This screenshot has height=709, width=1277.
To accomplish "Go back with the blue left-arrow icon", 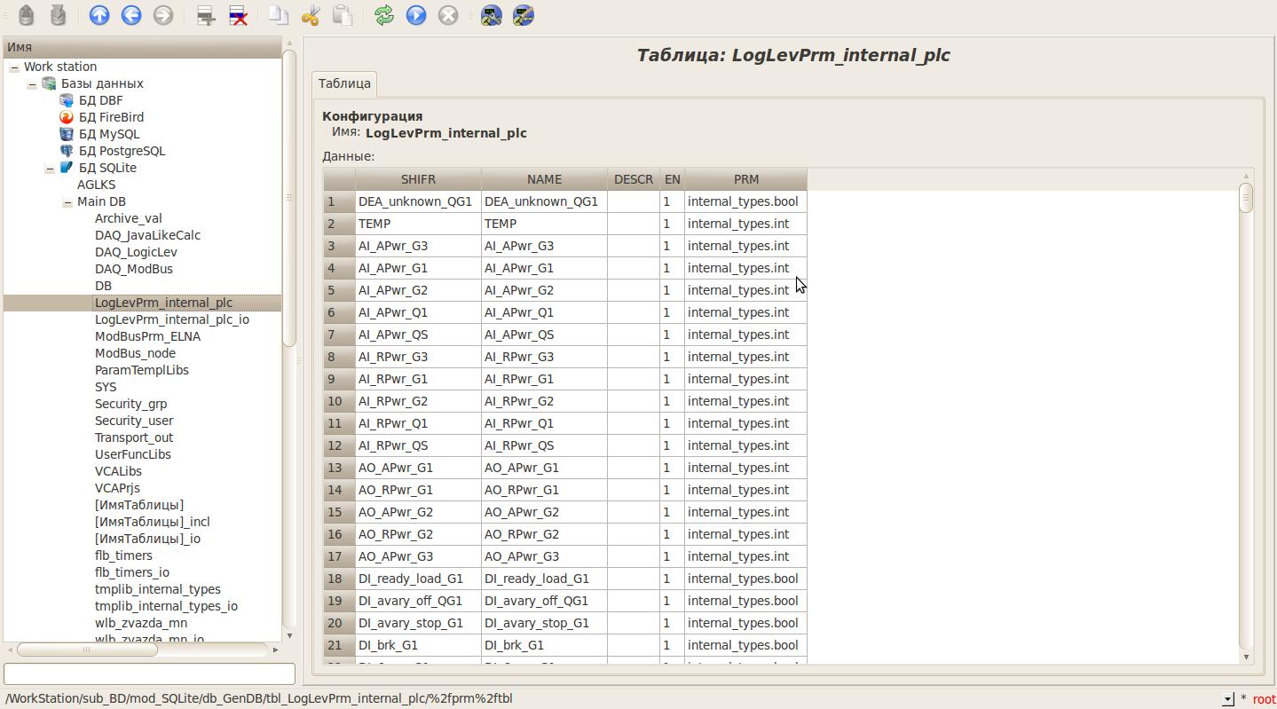I will tap(131, 15).
